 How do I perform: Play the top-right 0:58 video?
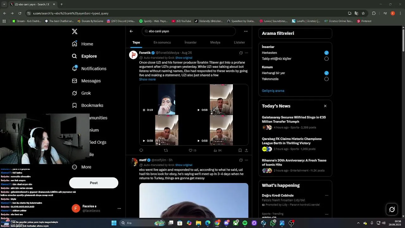tap(198, 110)
